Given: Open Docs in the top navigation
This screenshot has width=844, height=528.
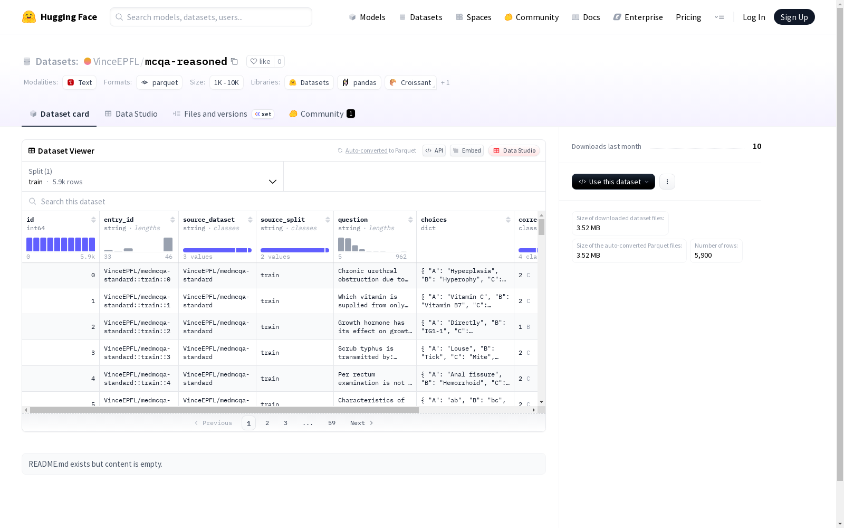Looking at the screenshot, I should click(x=586, y=17).
